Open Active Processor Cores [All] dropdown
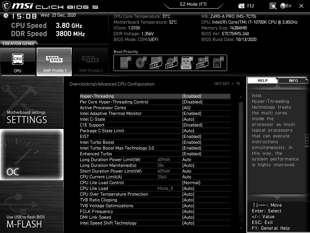 pos(186,108)
